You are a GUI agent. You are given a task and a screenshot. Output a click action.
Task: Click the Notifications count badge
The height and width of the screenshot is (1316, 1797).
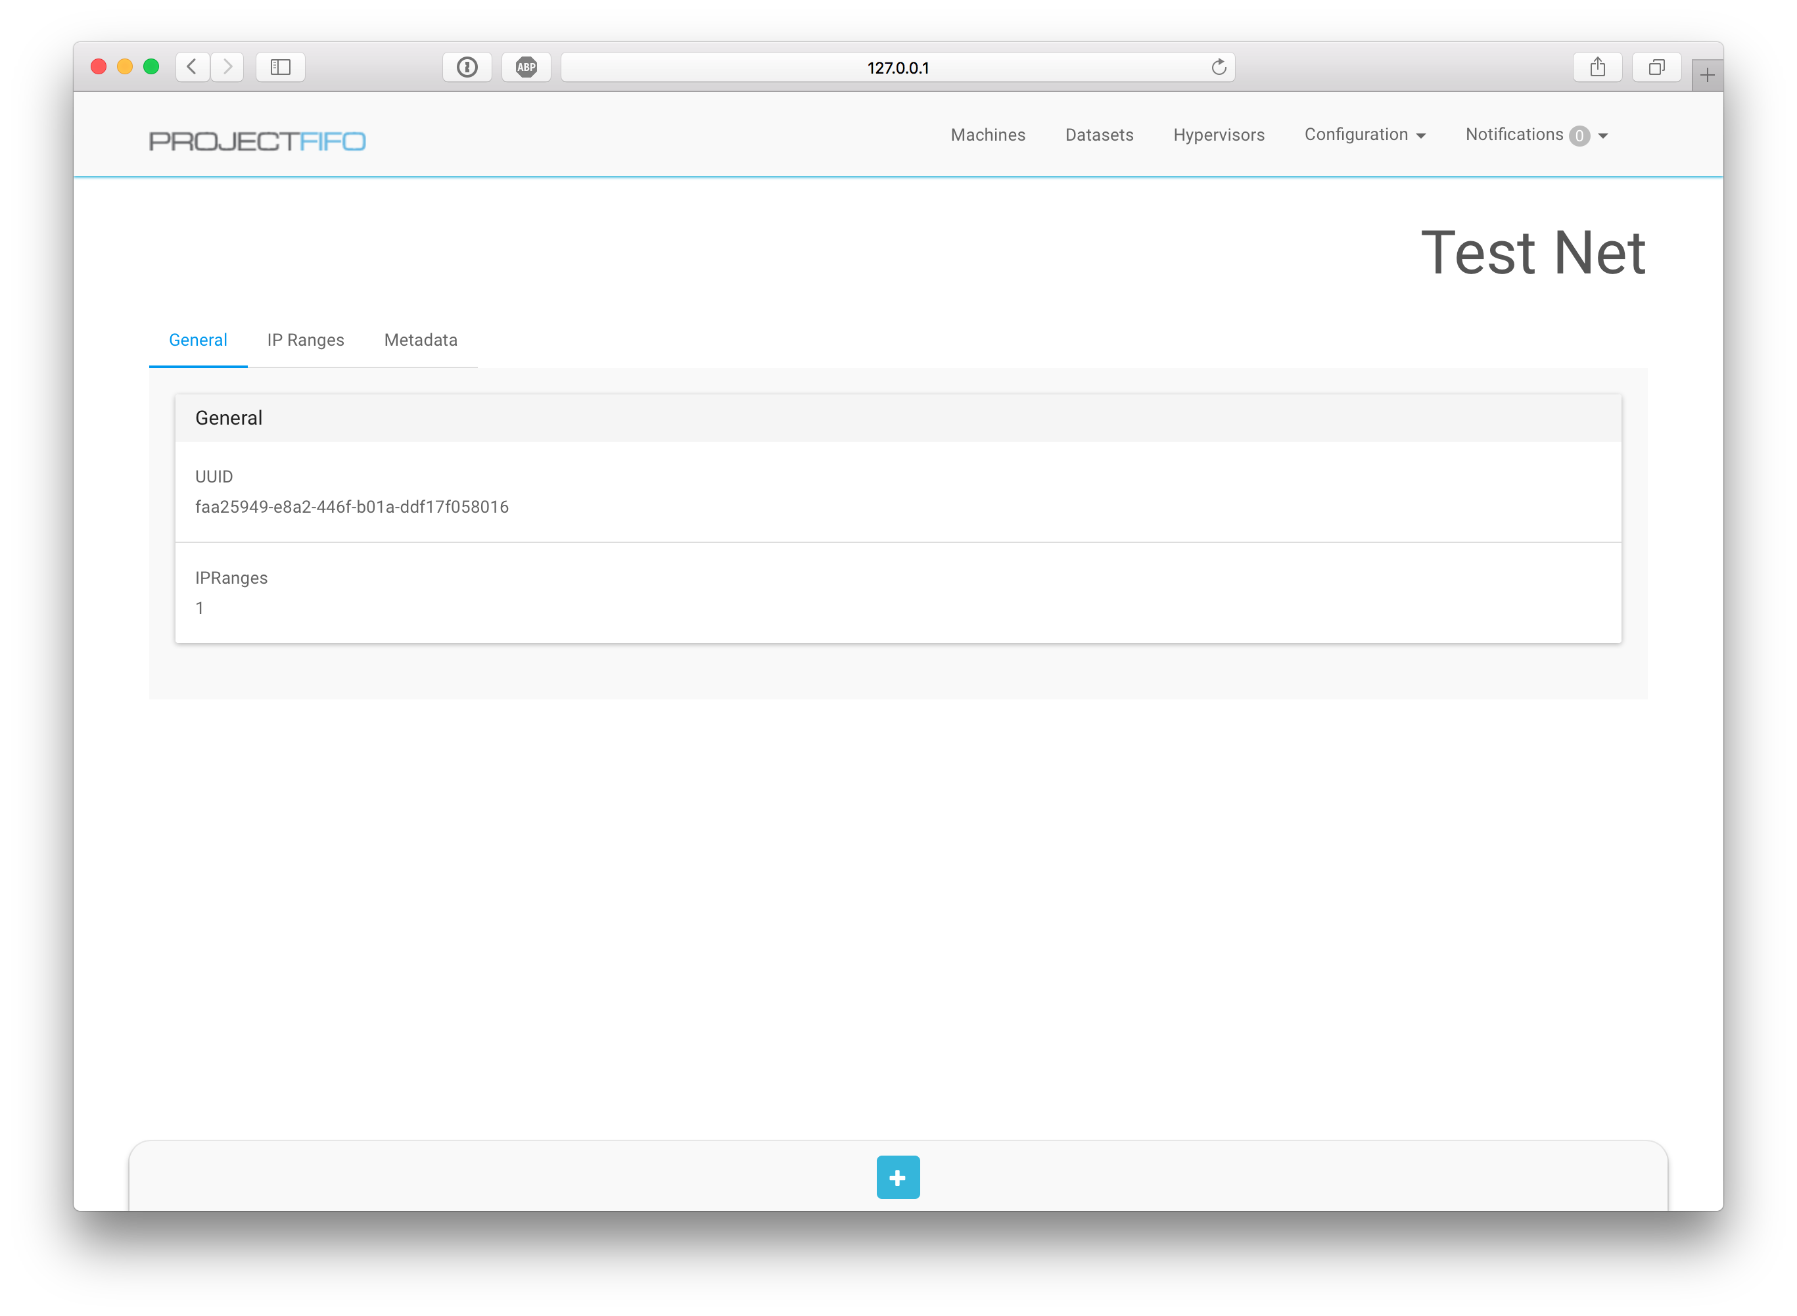[1579, 136]
